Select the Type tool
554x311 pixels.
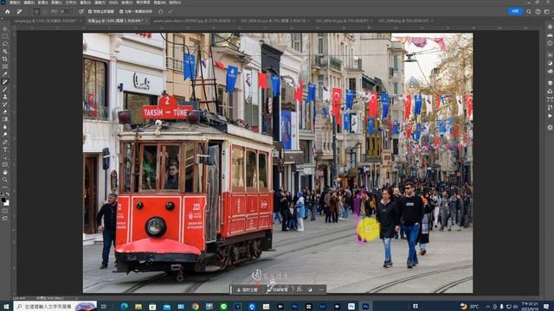pyautogui.click(x=5, y=149)
